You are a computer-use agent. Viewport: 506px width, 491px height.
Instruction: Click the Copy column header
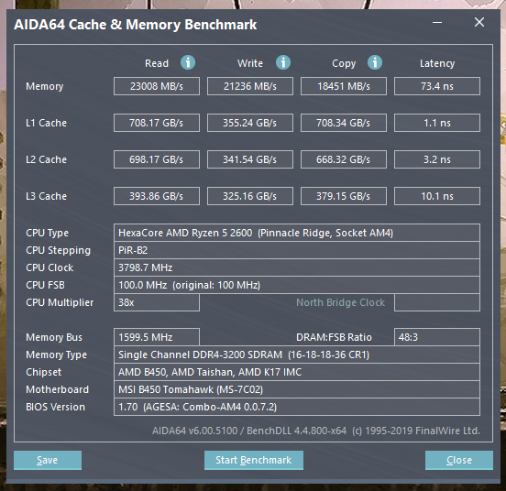click(344, 63)
